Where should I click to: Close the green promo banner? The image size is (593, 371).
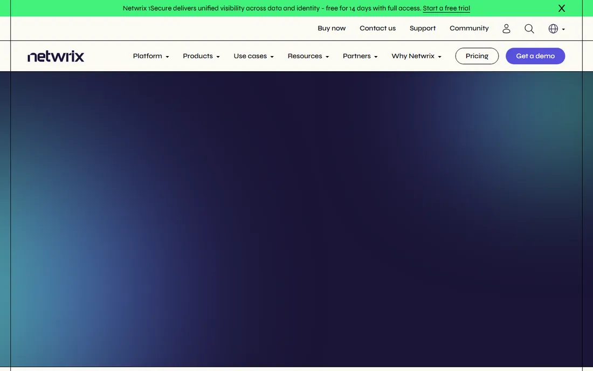pos(562,8)
